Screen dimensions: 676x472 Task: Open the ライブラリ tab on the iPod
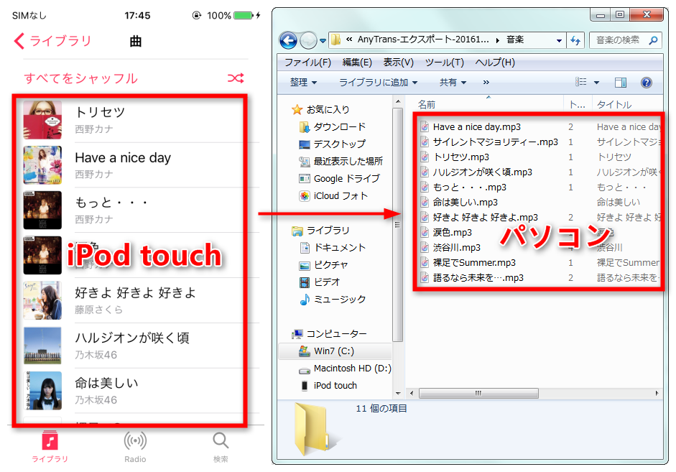click(x=50, y=447)
